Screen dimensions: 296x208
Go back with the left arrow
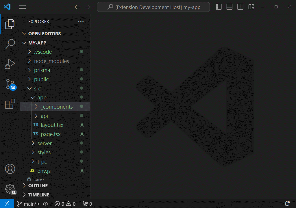[77, 7]
